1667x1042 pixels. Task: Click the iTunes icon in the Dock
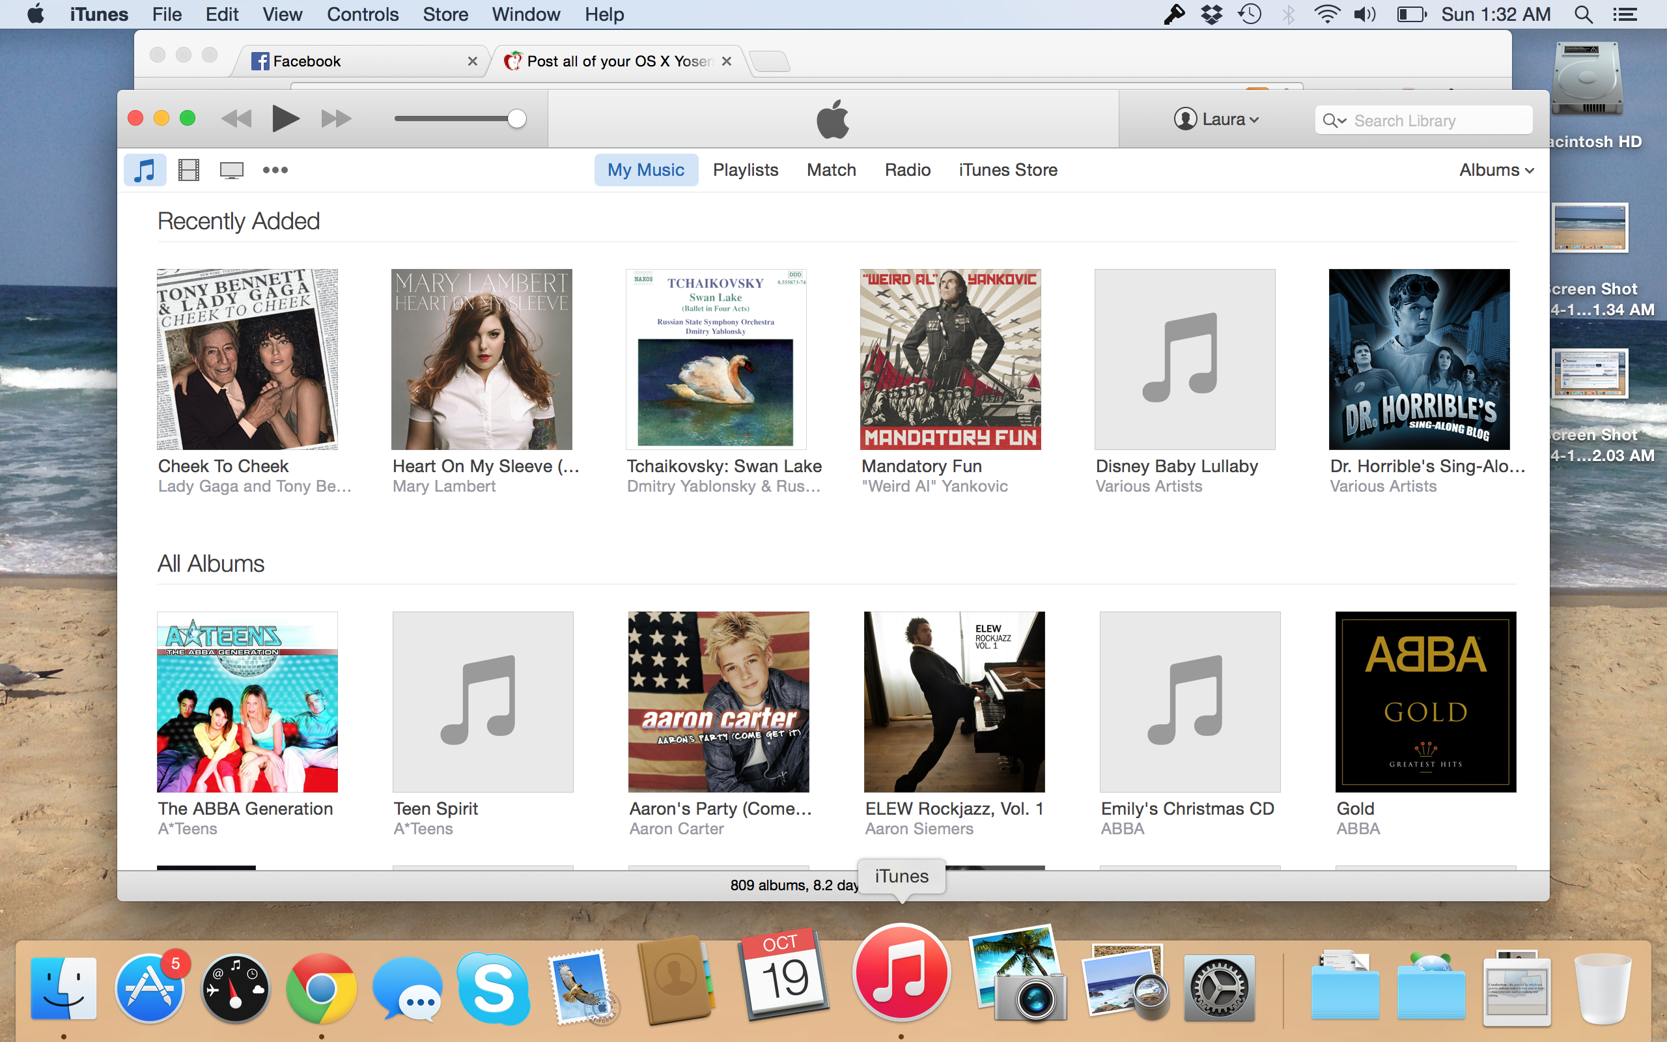[901, 972]
